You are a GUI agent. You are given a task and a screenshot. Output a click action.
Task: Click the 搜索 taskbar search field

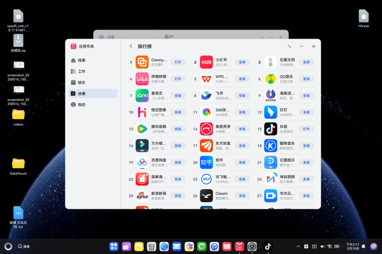(24, 246)
